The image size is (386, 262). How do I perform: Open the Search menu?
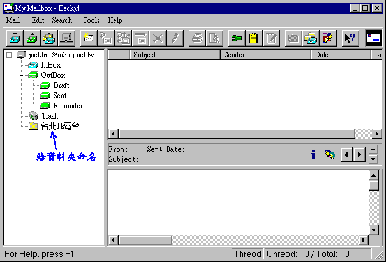point(62,20)
